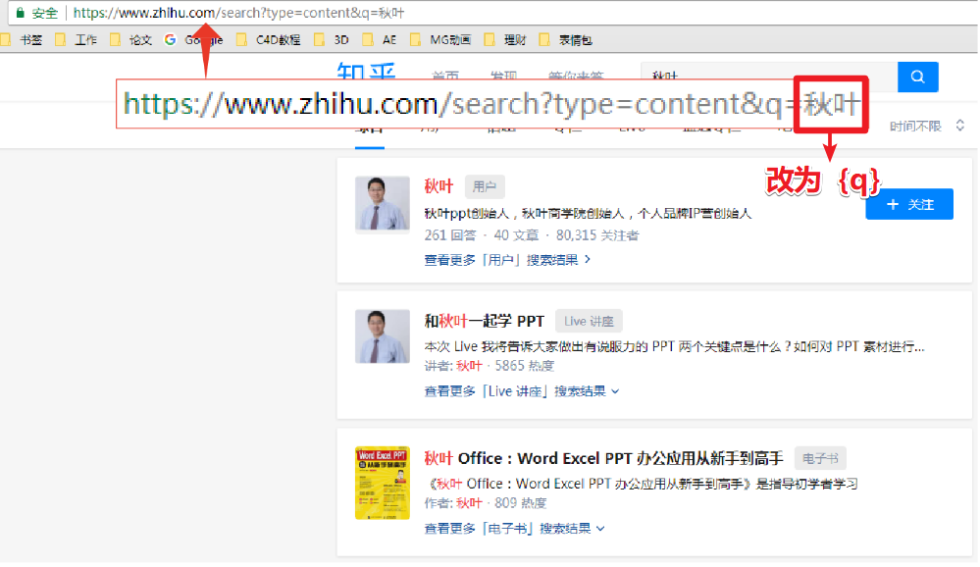
Task: Click the 261 回答 count text
Action: pyautogui.click(x=450, y=235)
